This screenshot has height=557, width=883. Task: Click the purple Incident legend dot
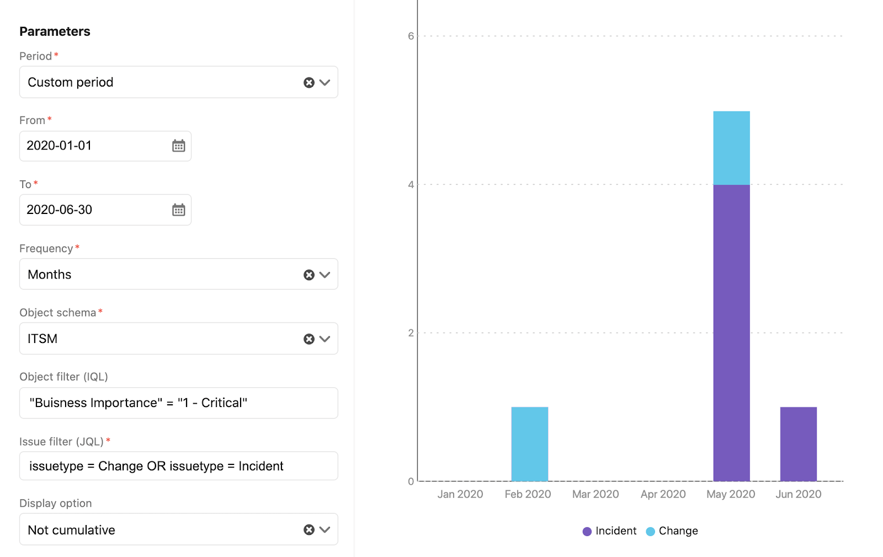tap(587, 531)
